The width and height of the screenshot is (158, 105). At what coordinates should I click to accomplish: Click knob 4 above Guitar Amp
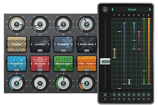click(x=87, y=24)
